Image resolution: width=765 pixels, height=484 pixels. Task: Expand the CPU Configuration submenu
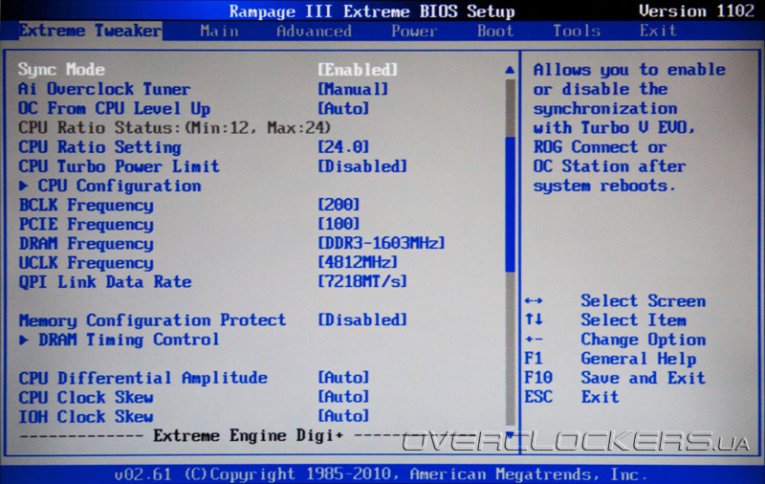(120, 186)
